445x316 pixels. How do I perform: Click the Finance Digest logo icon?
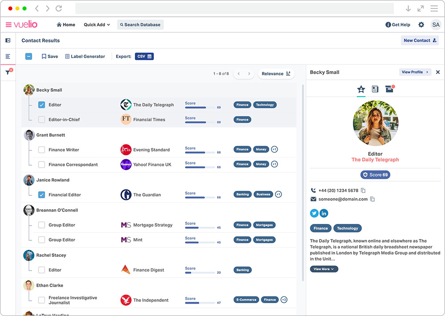[126, 269]
